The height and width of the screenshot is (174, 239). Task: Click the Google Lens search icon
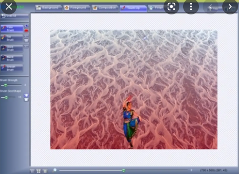171,7
